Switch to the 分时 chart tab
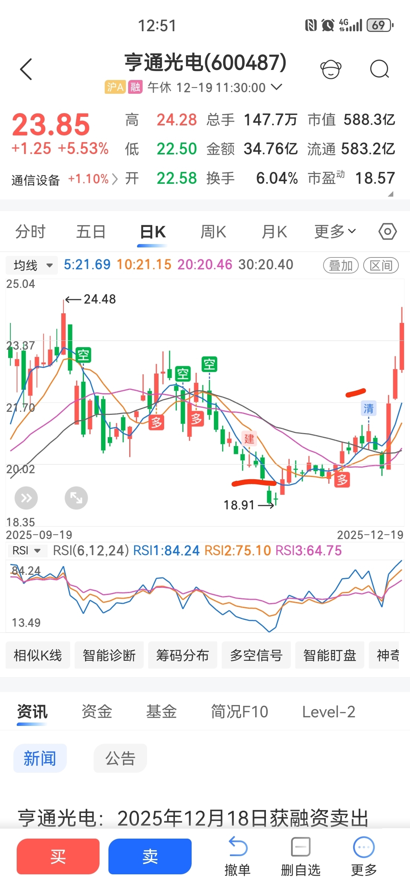Viewport: 410px width, 884px height. (30, 231)
